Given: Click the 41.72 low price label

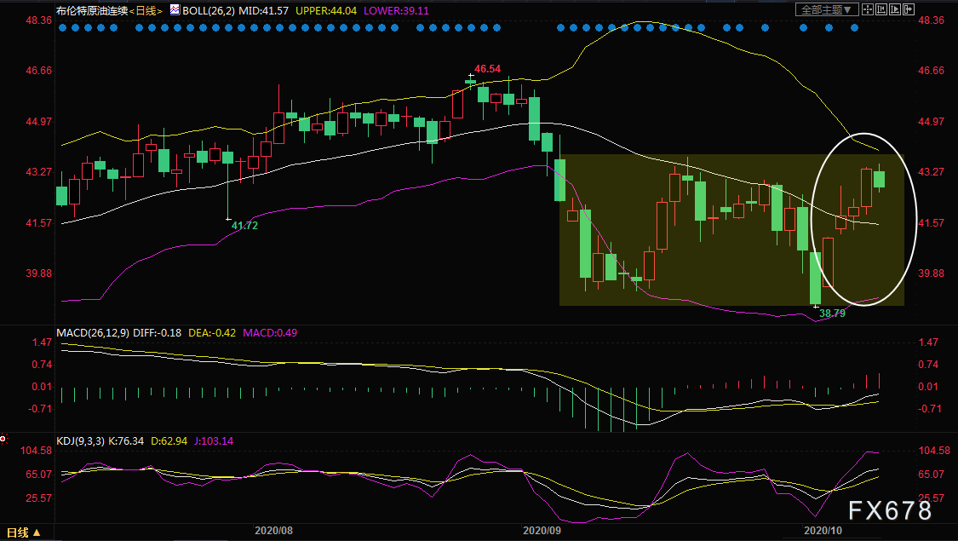Looking at the screenshot, I should pyautogui.click(x=244, y=226).
